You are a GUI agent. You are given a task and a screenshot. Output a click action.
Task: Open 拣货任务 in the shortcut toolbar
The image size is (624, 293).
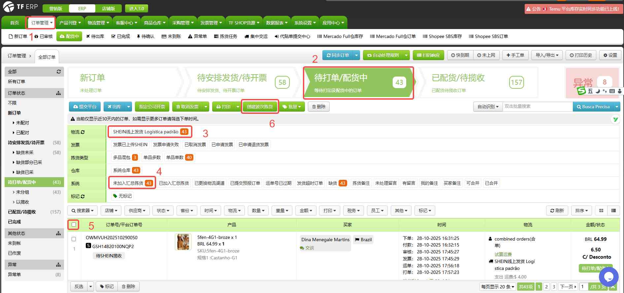pos(225,36)
